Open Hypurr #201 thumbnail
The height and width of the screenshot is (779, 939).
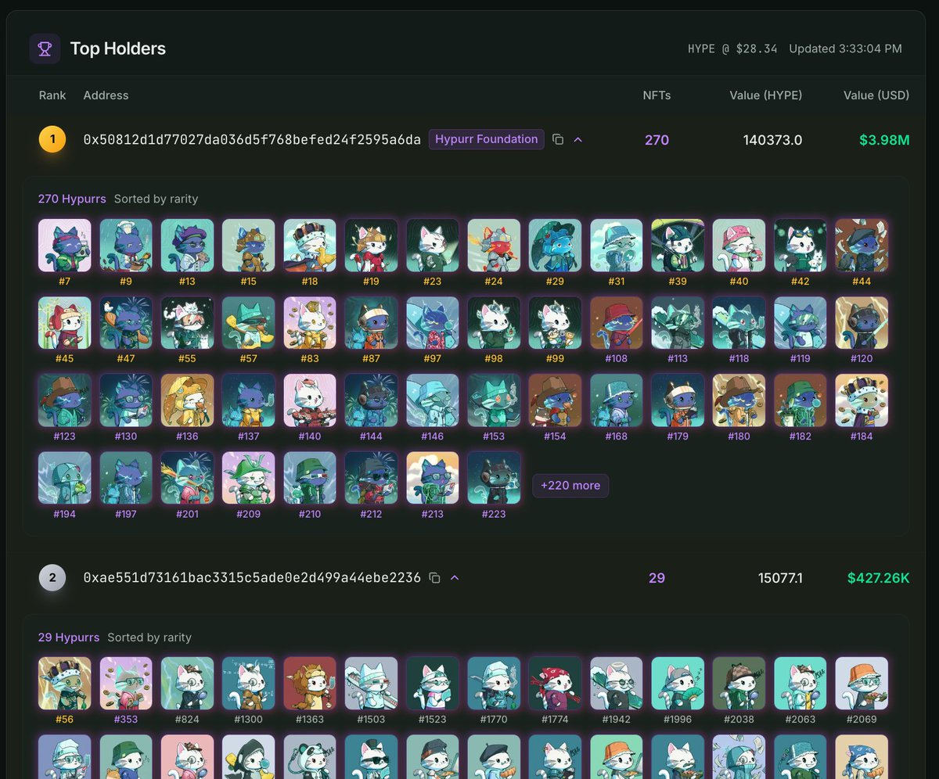[x=187, y=477]
